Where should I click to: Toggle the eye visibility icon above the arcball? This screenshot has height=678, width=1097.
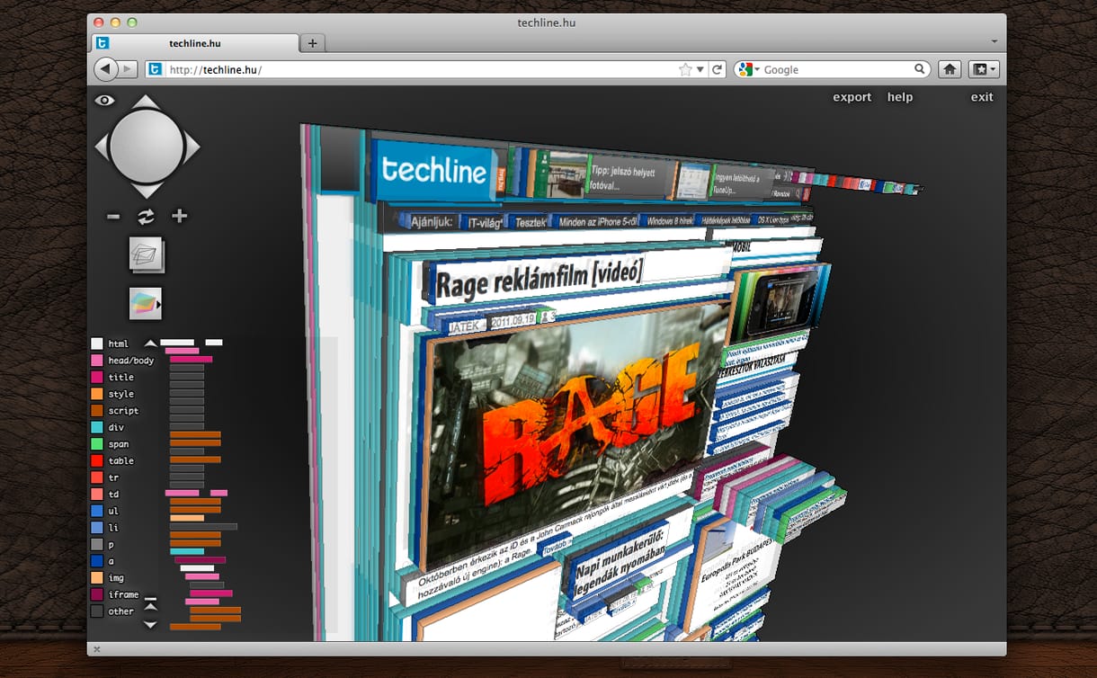[x=105, y=101]
